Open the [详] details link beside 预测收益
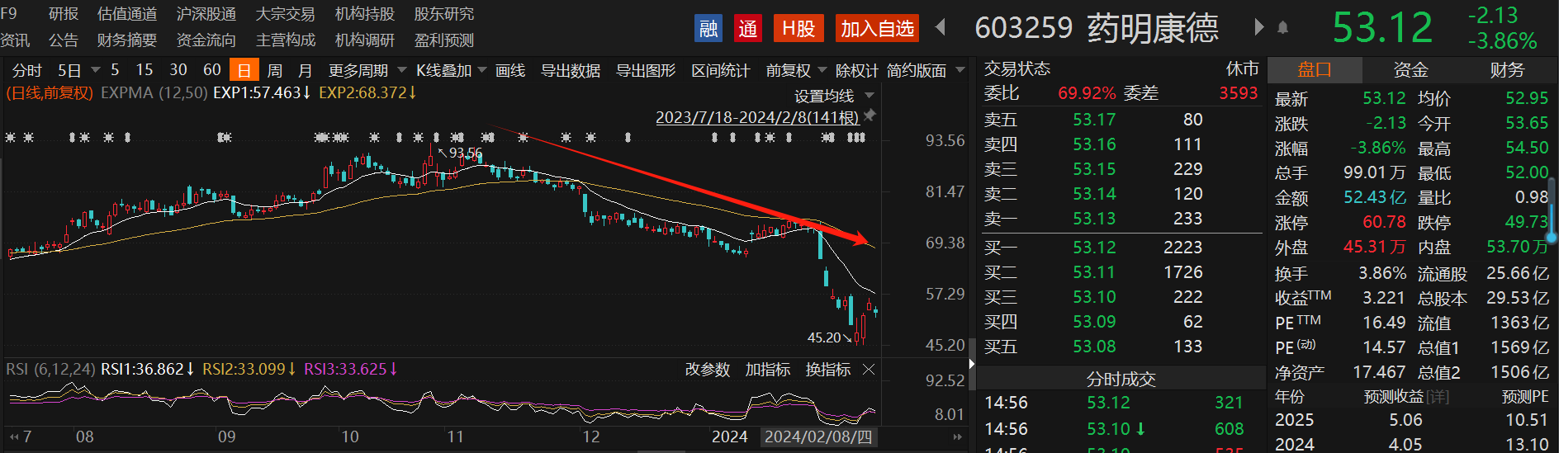Viewport: 1559px width, 453px height. pyautogui.click(x=1438, y=397)
